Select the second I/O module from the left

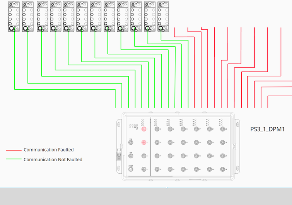[x=28, y=16]
